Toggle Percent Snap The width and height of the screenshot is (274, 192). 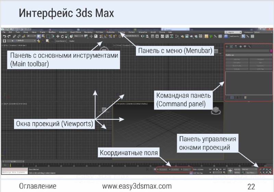pyautogui.click(x=110, y=36)
